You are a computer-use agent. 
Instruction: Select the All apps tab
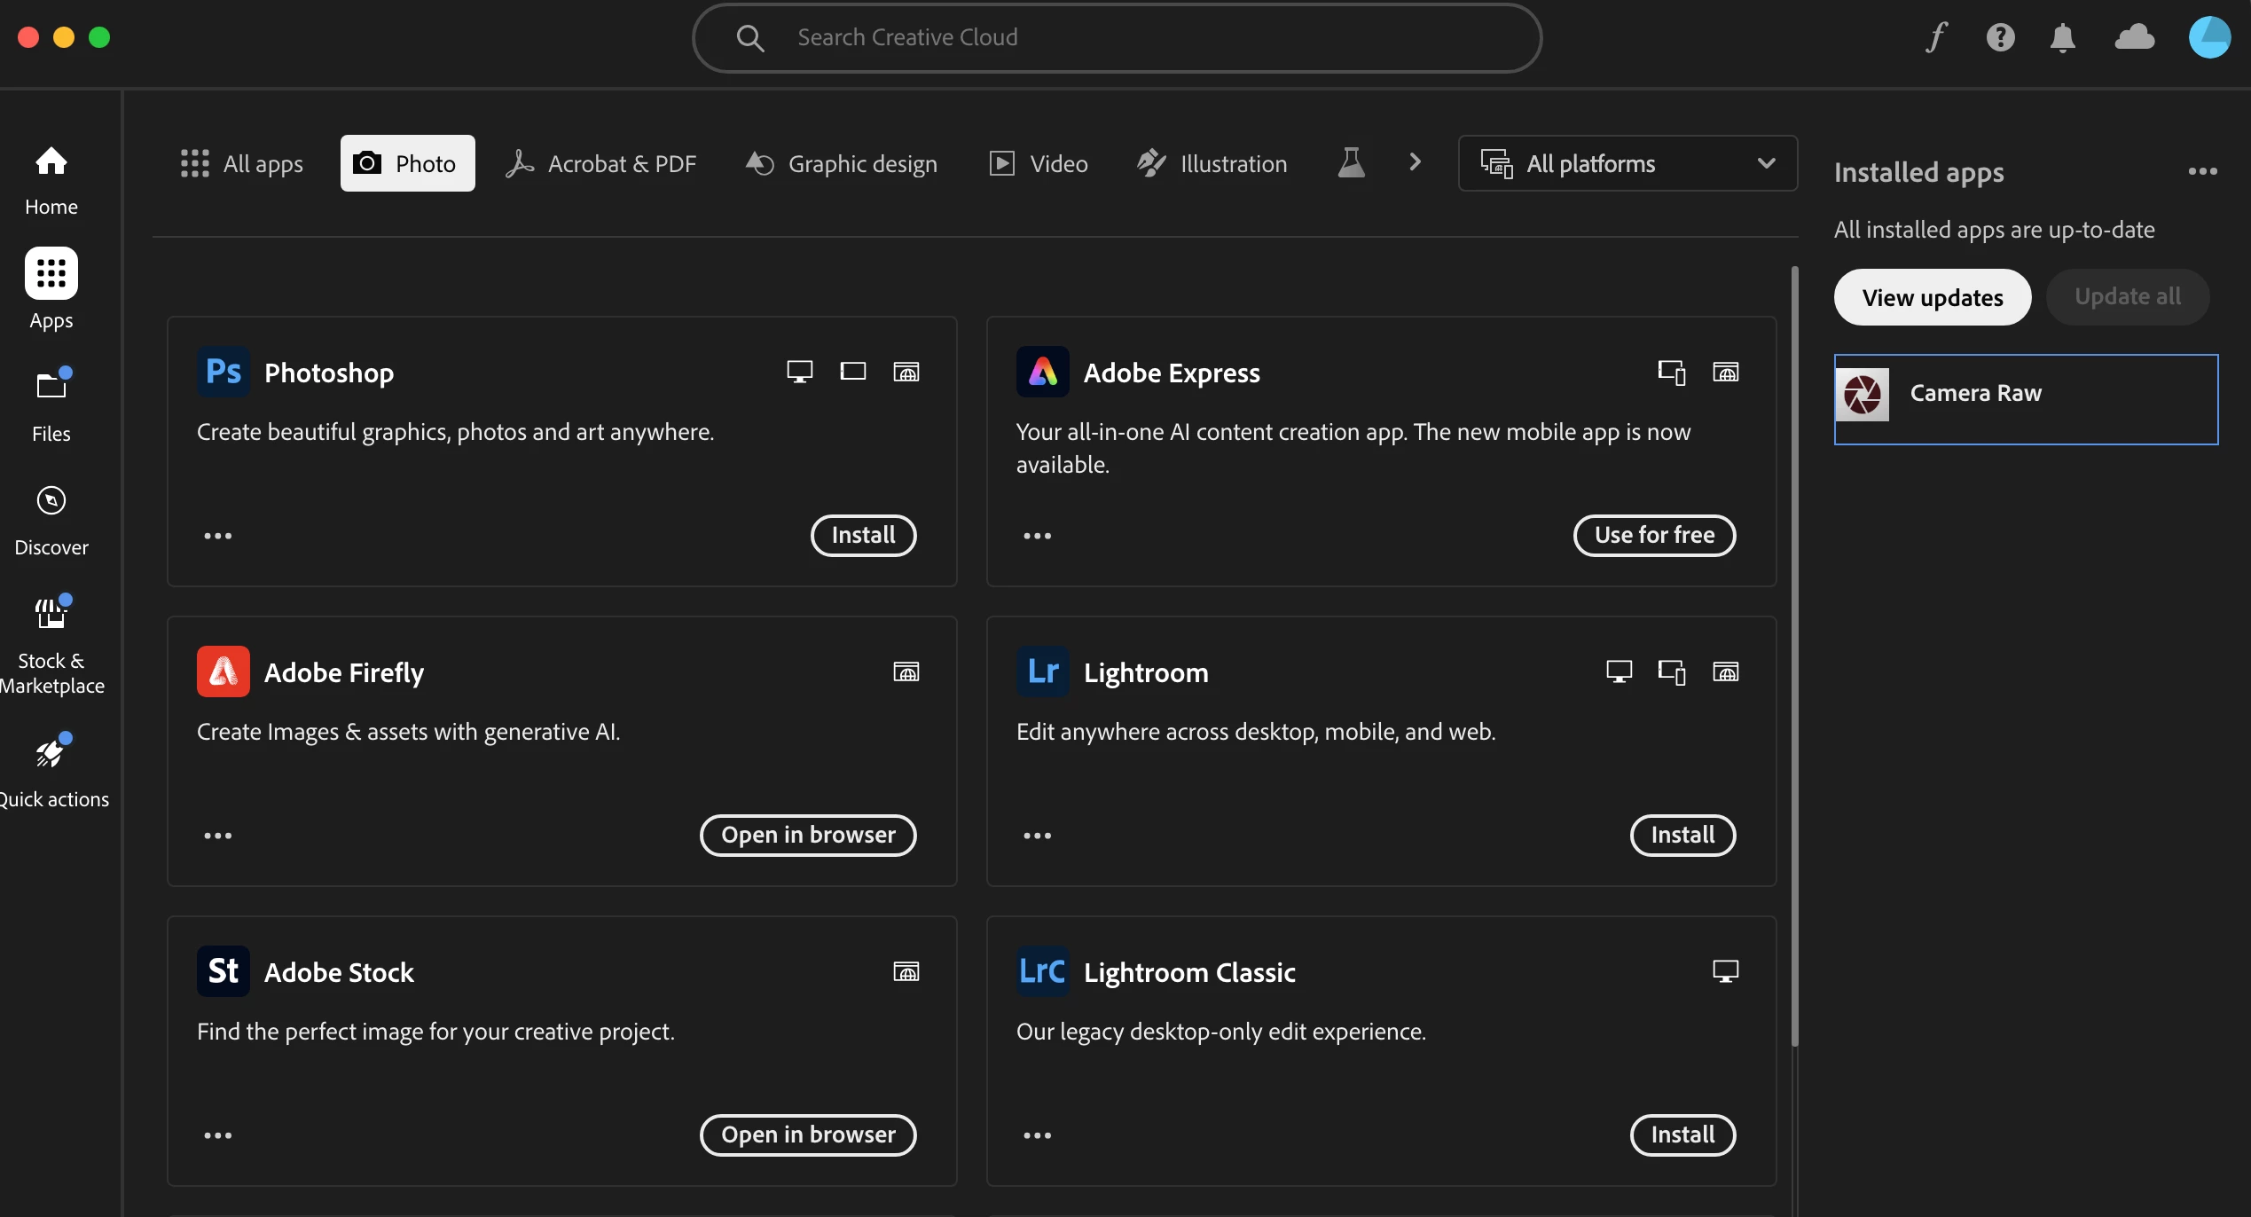pos(241,163)
